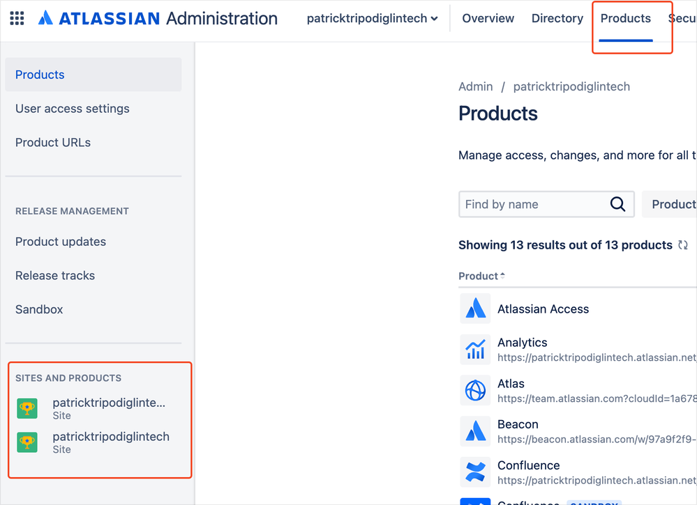Open the Analytics product

[523, 343]
